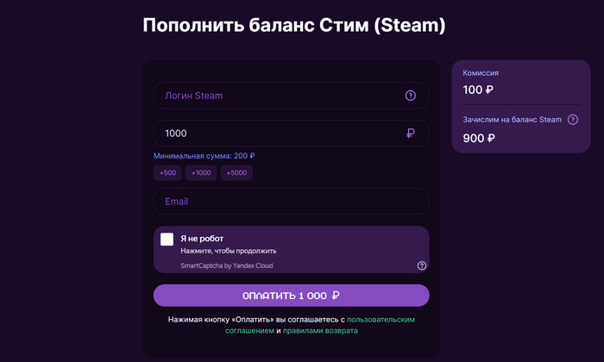The image size is (604, 362).
Task: Focus the "Логин Steam" input field
Action: [x=276, y=96]
